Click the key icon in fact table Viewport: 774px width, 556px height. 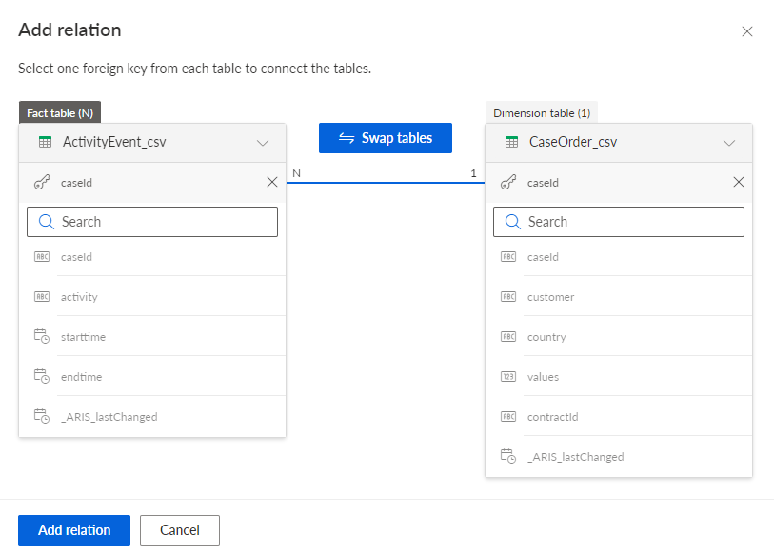tap(42, 182)
